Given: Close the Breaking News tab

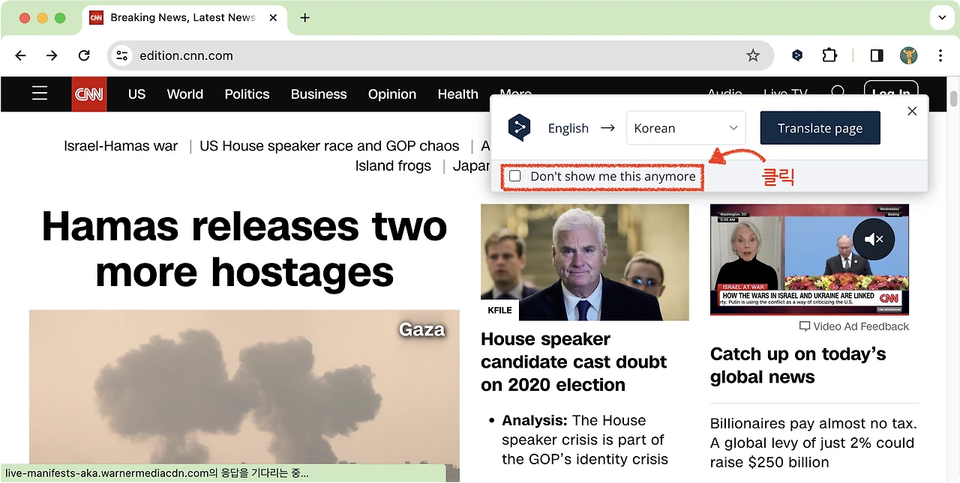Looking at the screenshot, I should pyautogui.click(x=273, y=18).
